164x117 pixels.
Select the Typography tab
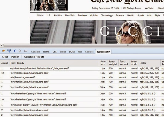click(103, 52)
